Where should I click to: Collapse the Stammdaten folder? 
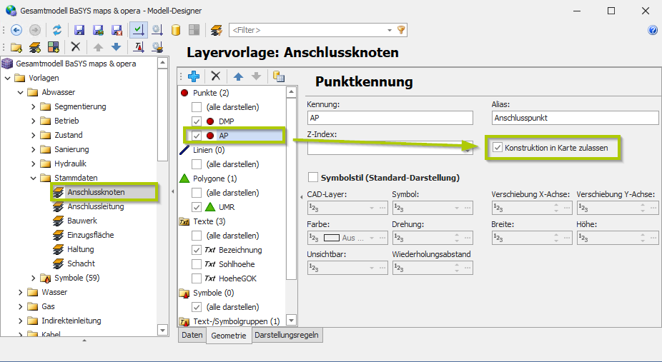[33, 178]
